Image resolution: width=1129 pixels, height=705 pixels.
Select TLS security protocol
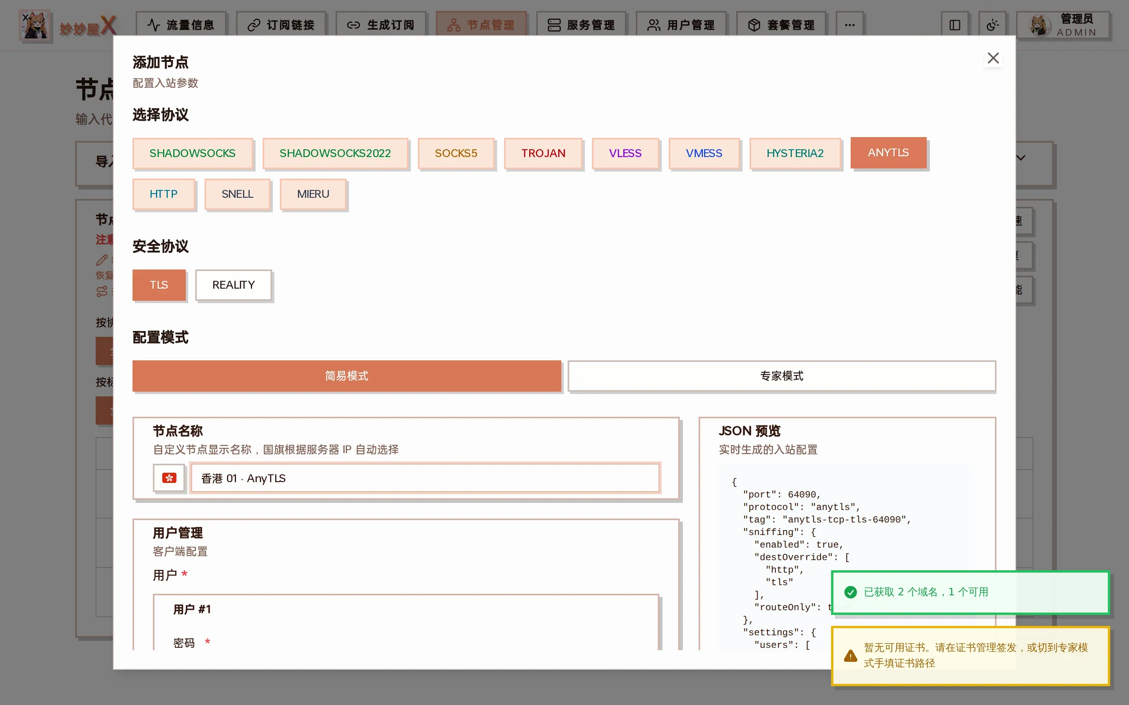(159, 285)
